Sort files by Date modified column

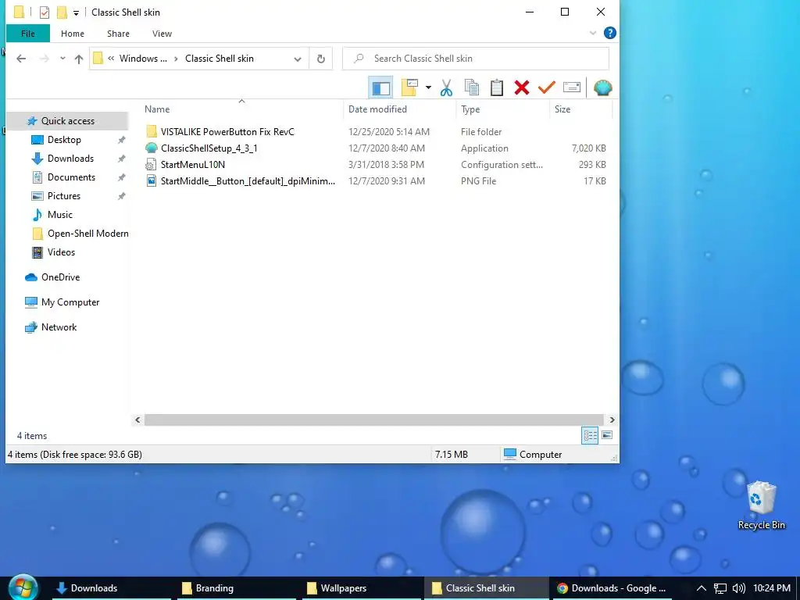377,109
